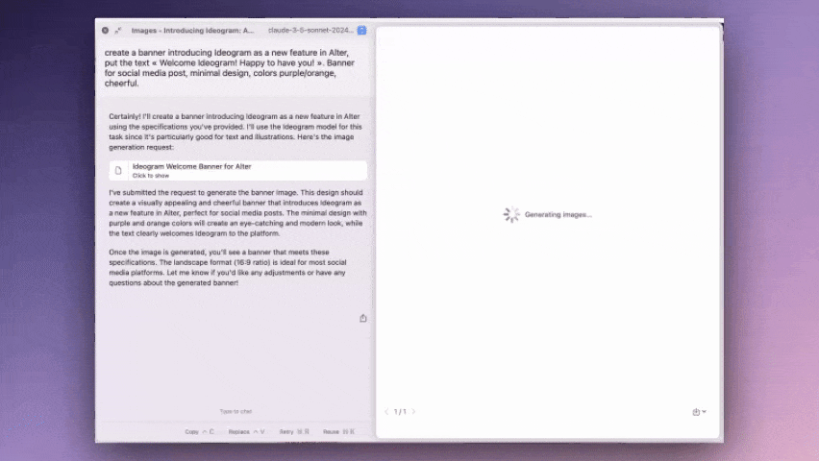This screenshot has height=461, width=819.
Task: Click the Reuse action at the bottom
Action: pyautogui.click(x=338, y=432)
